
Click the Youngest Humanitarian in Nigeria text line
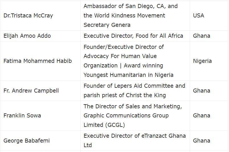pos(128,75)
